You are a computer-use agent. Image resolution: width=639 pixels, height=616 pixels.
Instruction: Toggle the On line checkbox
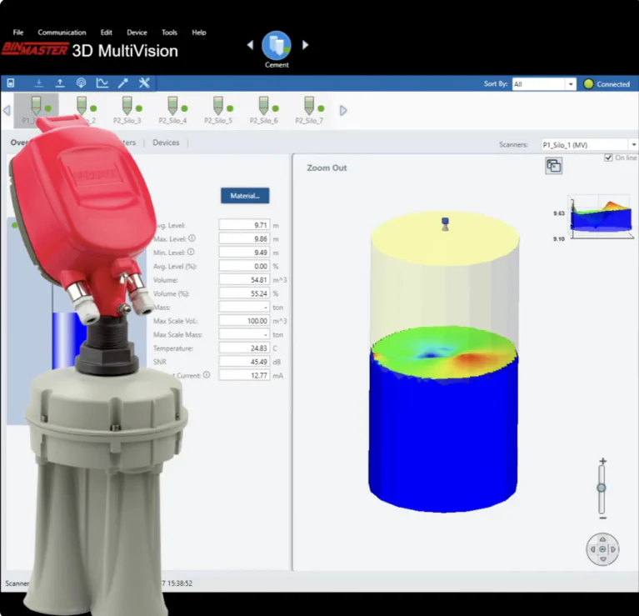tap(608, 158)
